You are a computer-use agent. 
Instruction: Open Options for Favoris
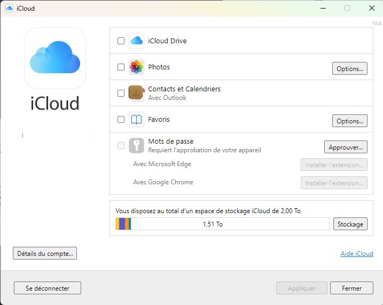click(x=349, y=121)
